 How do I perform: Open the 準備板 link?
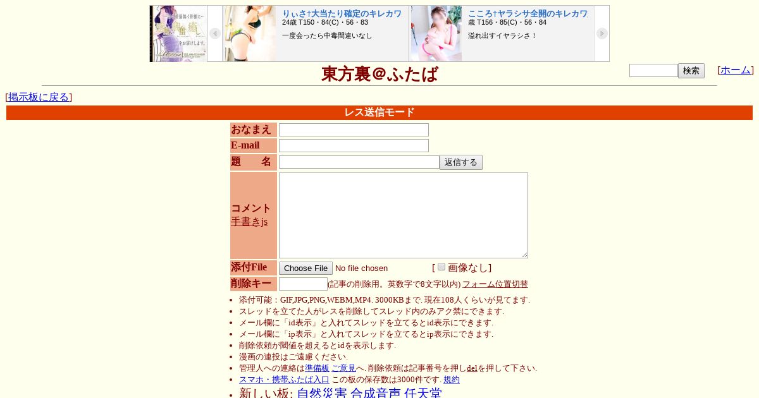click(317, 368)
